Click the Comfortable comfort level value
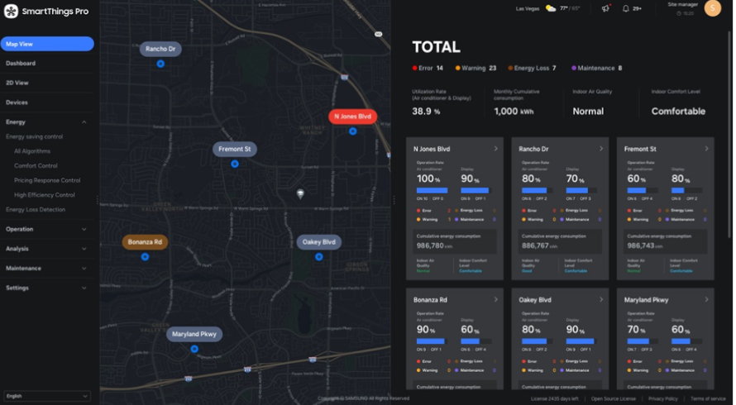 [678, 112]
